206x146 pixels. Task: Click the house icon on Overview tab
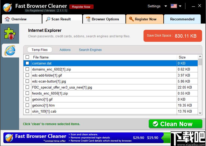point(7,19)
